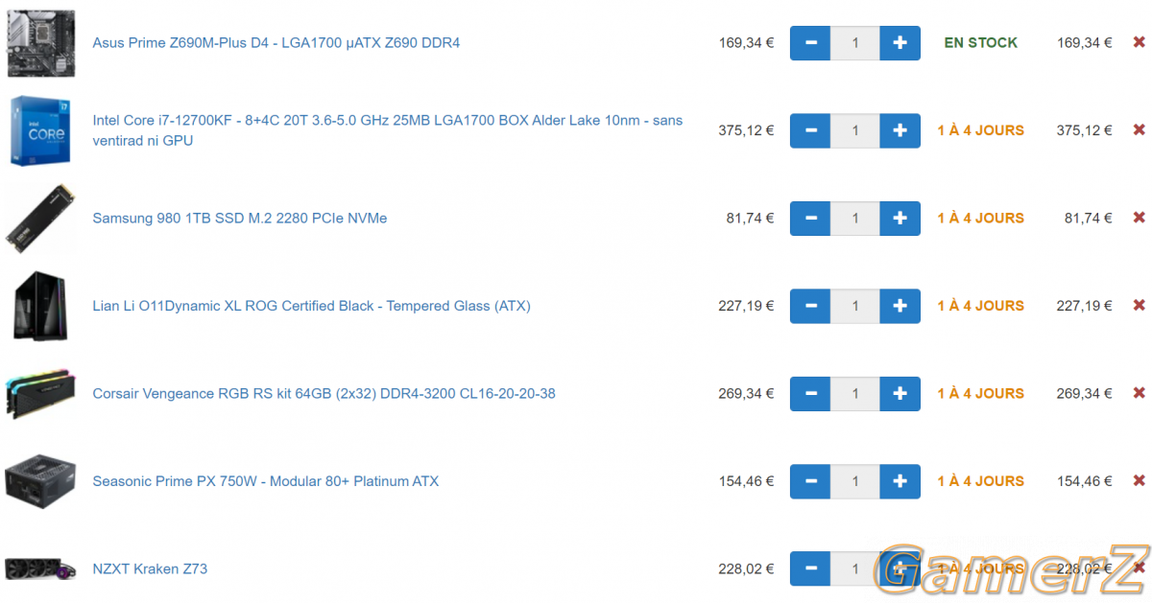Viewport: 1152px width, 603px height.
Task: Click "1 À 4 JOURS" for Intel Core i7
Action: 981,130
